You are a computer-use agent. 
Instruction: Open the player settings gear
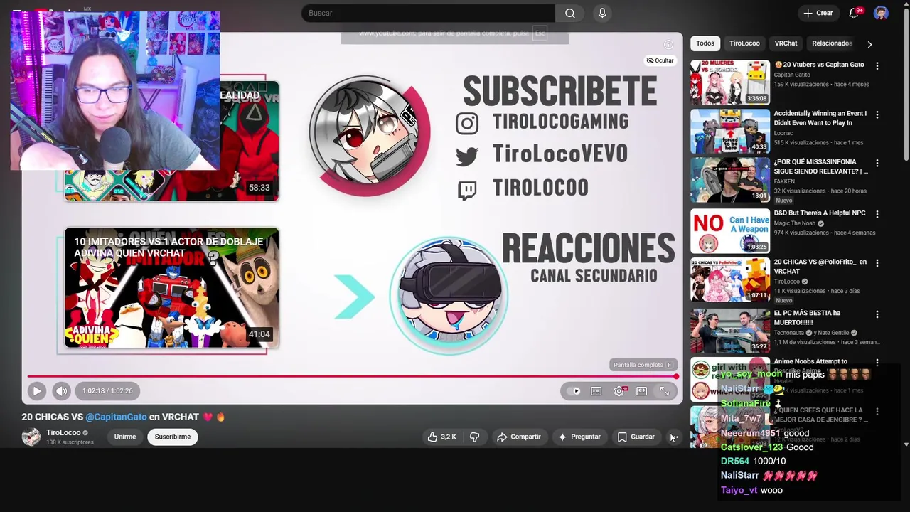point(619,390)
